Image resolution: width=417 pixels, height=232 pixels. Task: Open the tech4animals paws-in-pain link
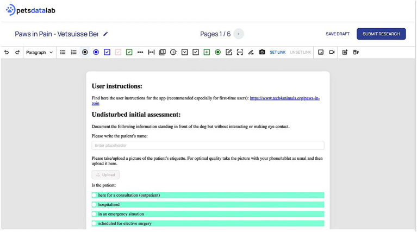[285, 98]
